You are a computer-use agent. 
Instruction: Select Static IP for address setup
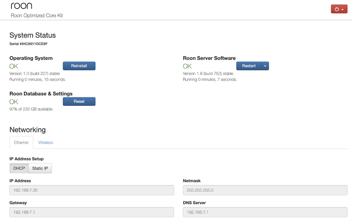click(x=40, y=168)
